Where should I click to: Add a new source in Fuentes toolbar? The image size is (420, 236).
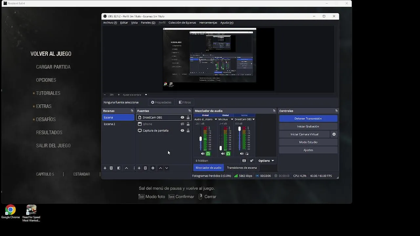pyautogui.click(x=139, y=168)
